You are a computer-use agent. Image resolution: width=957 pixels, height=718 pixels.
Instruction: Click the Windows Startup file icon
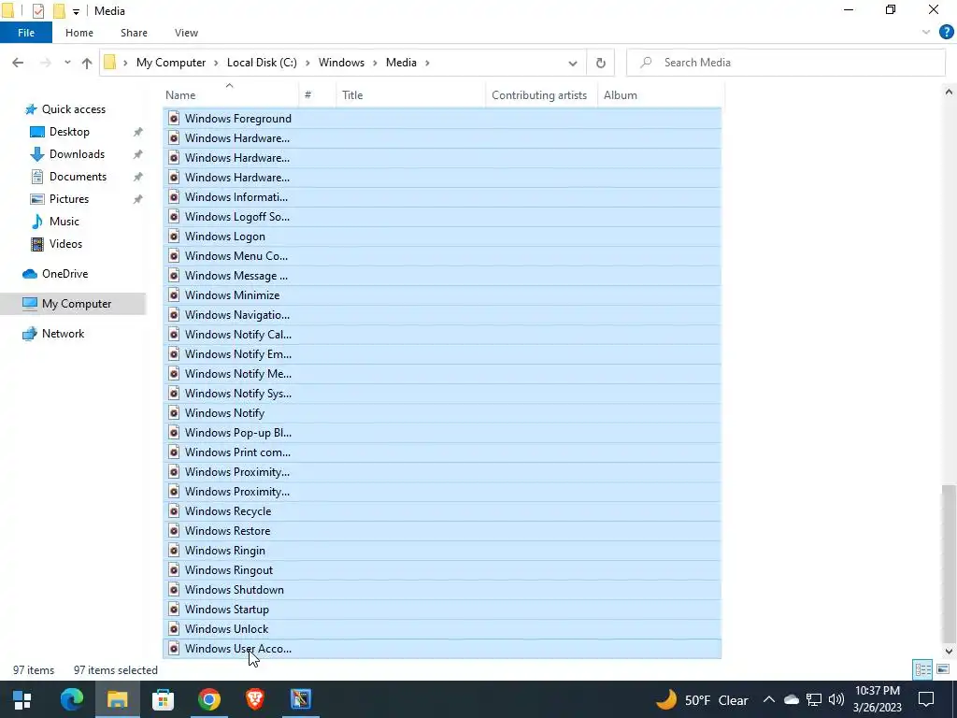[174, 609]
